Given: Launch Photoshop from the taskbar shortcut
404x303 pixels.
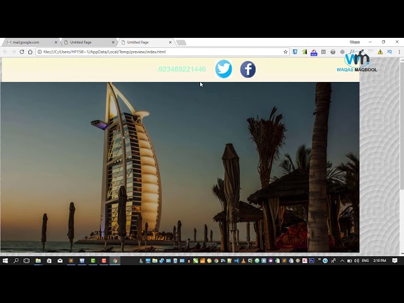Looking at the screenshot, I should click(x=311, y=261).
